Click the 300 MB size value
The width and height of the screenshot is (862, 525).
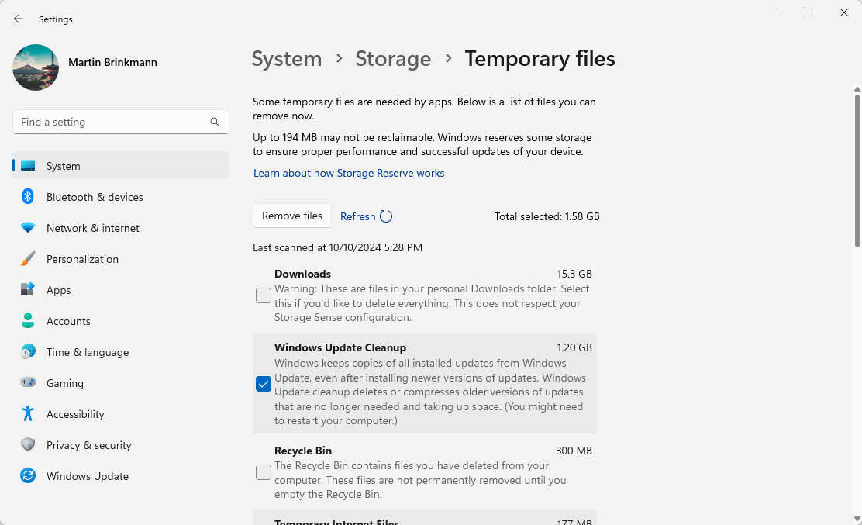(574, 451)
